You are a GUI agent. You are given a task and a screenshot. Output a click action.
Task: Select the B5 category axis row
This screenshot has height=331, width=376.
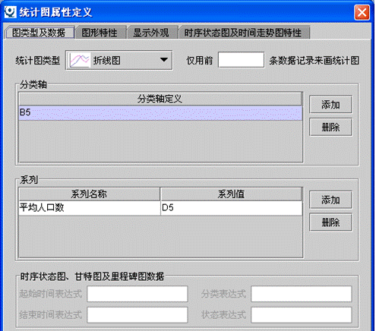pyautogui.click(x=160, y=112)
